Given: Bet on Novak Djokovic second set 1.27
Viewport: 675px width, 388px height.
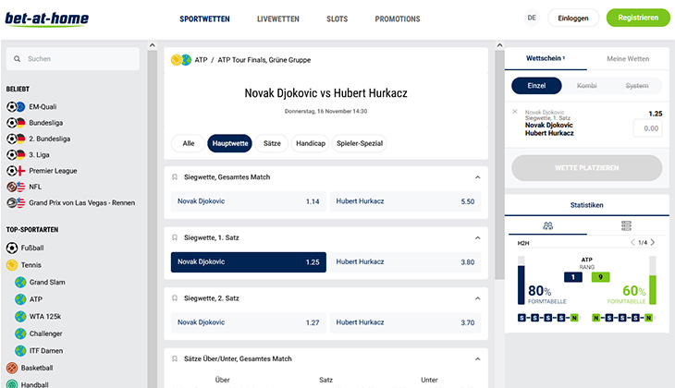Looking at the screenshot, I should pos(249,322).
